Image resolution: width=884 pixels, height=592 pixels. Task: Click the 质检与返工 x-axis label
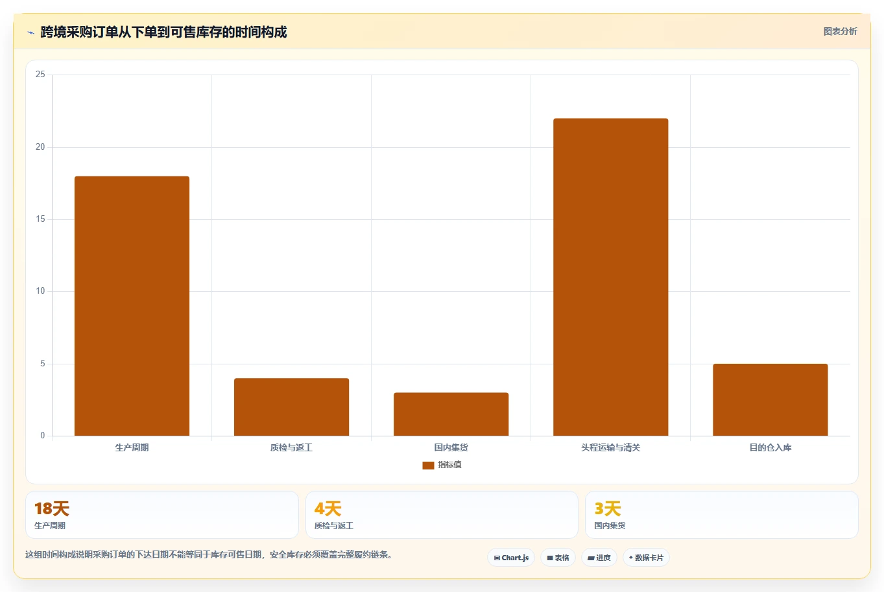pyautogui.click(x=292, y=447)
